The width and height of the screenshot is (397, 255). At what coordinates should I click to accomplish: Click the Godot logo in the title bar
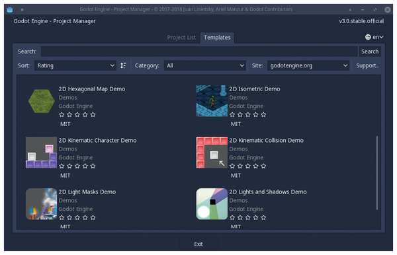(10, 10)
